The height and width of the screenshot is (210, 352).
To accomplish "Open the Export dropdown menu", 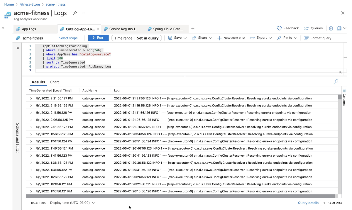I will 261,38.
